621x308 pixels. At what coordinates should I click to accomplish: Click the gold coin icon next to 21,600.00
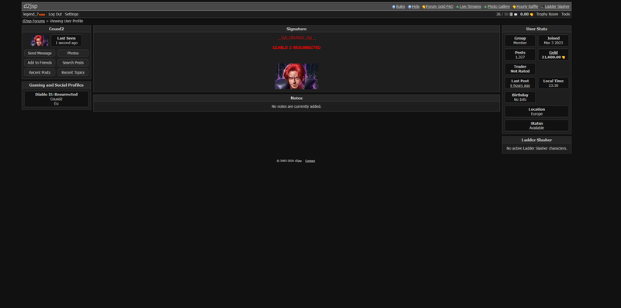pyautogui.click(x=564, y=57)
